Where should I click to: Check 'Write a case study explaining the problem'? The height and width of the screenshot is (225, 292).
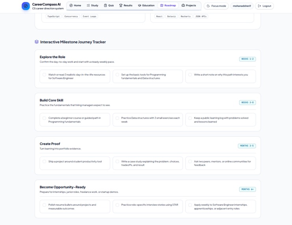click(117, 161)
